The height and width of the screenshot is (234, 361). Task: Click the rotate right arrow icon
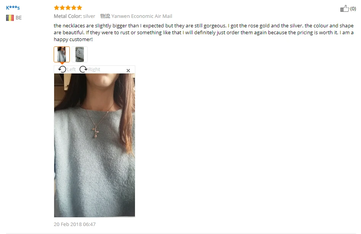coord(83,69)
